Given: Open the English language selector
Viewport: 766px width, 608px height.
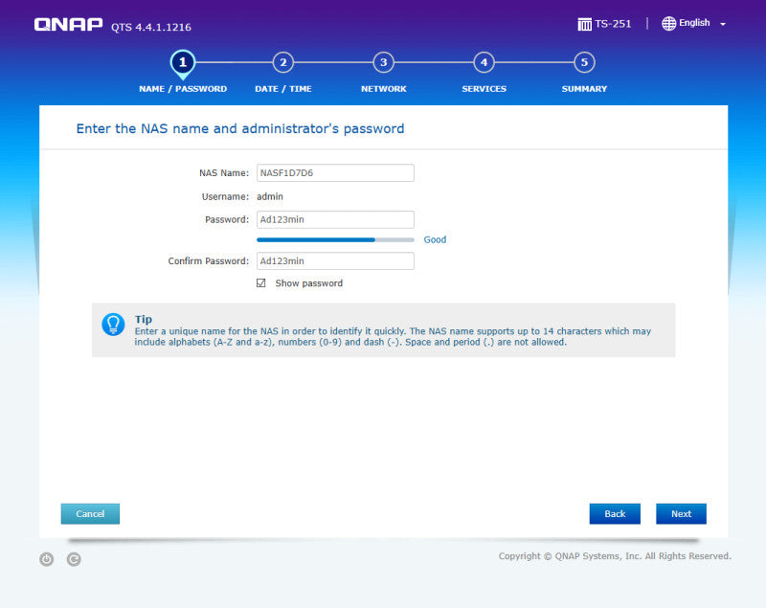Looking at the screenshot, I should [x=694, y=23].
